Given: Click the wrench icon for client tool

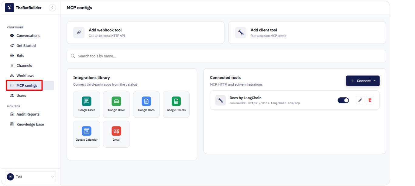Looking at the screenshot, I should [241, 32].
